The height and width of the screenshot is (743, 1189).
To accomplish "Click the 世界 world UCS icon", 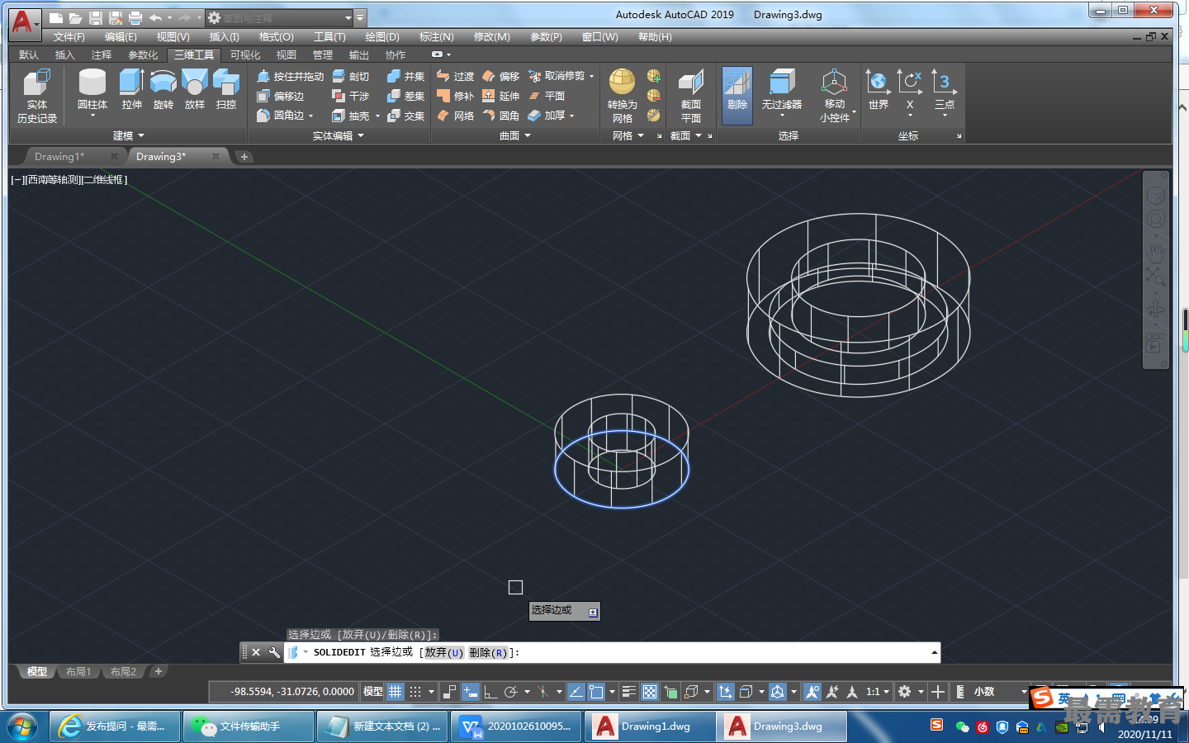I will [x=879, y=90].
